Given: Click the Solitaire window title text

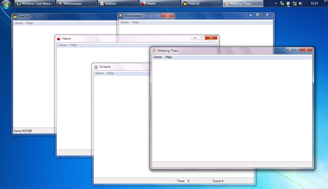Looking at the screenshot, I should pos(105,67).
